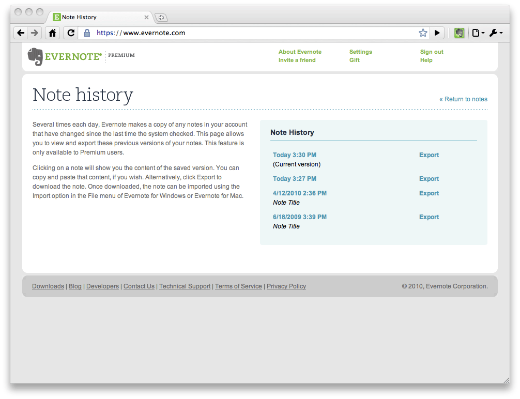Click the padlock security icon
This screenshot has width=520, height=399.
click(x=87, y=33)
